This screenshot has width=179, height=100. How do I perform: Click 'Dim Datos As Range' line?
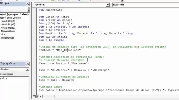tap(54, 17)
